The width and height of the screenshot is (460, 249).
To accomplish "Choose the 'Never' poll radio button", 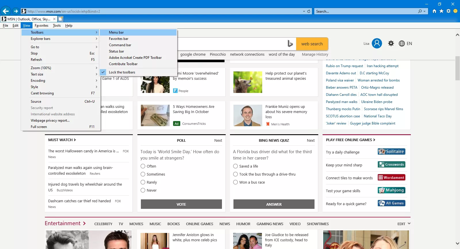I will pyautogui.click(x=143, y=190).
